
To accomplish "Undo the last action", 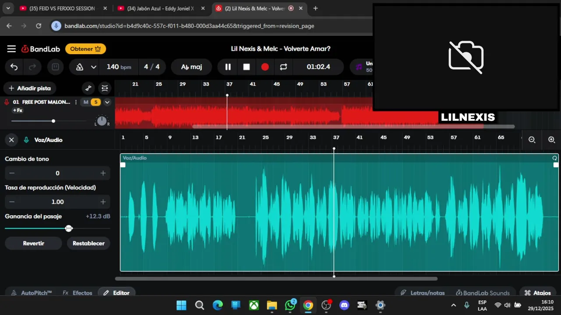I will (x=14, y=67).
